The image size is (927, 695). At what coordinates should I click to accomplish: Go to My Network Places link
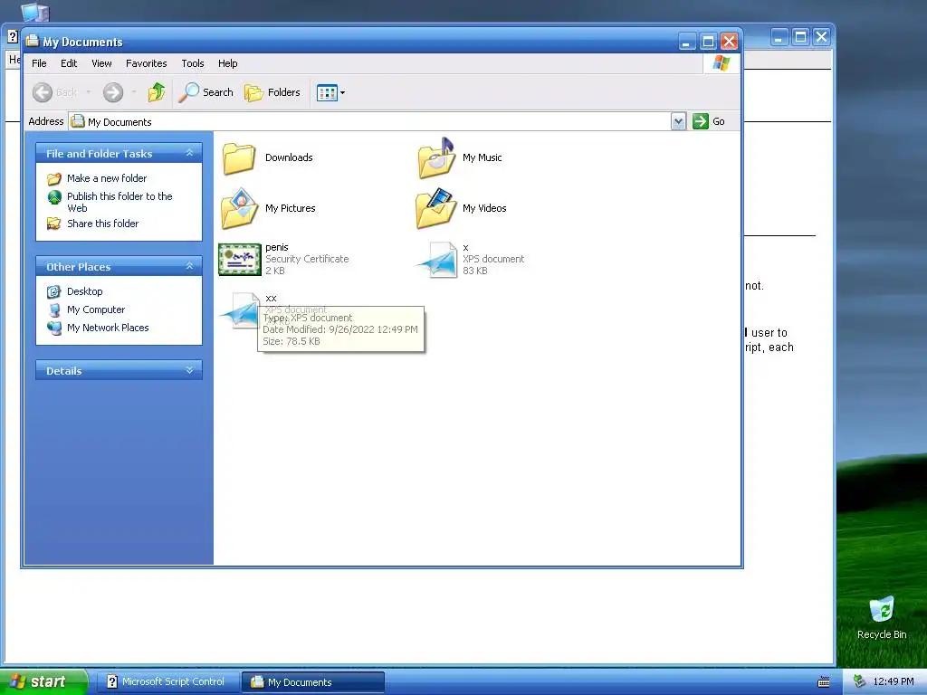[108, 328]
